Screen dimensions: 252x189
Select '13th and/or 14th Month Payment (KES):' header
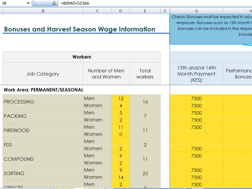[x=196, y=74]
